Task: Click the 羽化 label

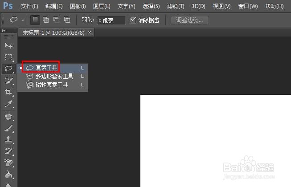Action: (x=88, y=20)
